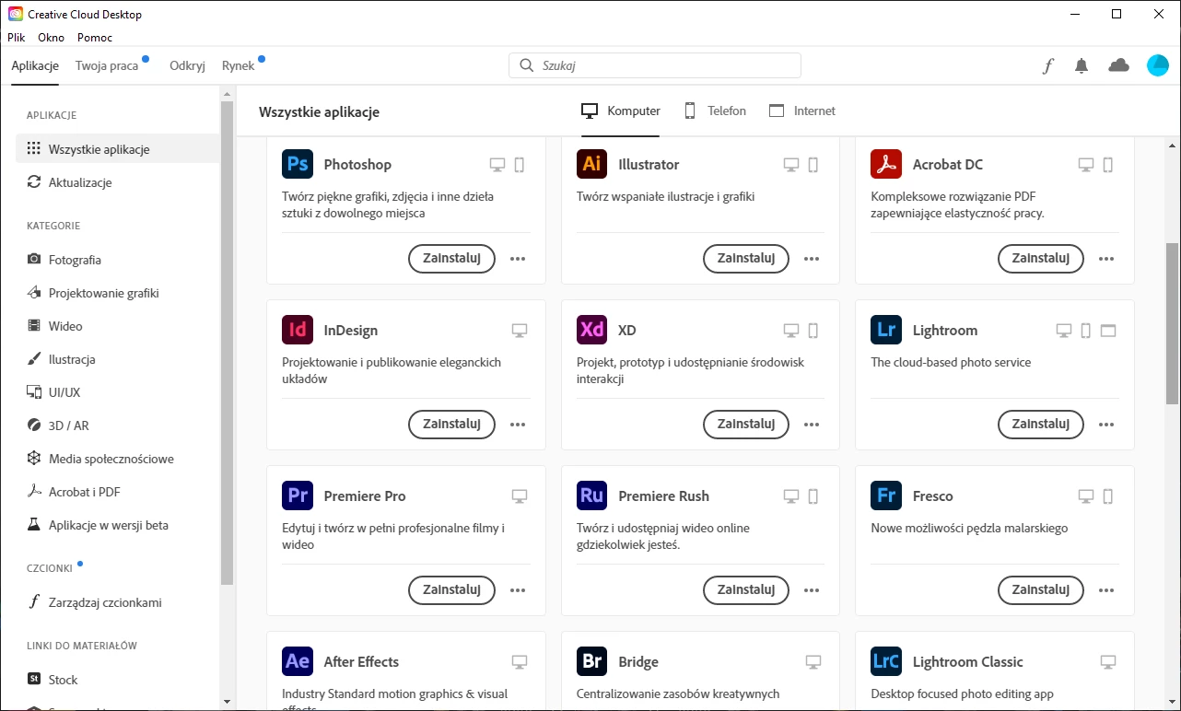Open more options for Acrobat DC
1181x711 pixels.
(1106, 259)
